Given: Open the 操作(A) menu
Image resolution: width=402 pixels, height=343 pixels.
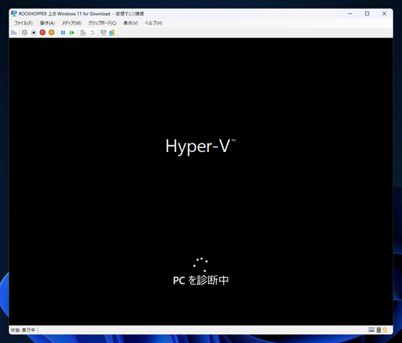Looking at the screenshot, I should pos(47,23).
